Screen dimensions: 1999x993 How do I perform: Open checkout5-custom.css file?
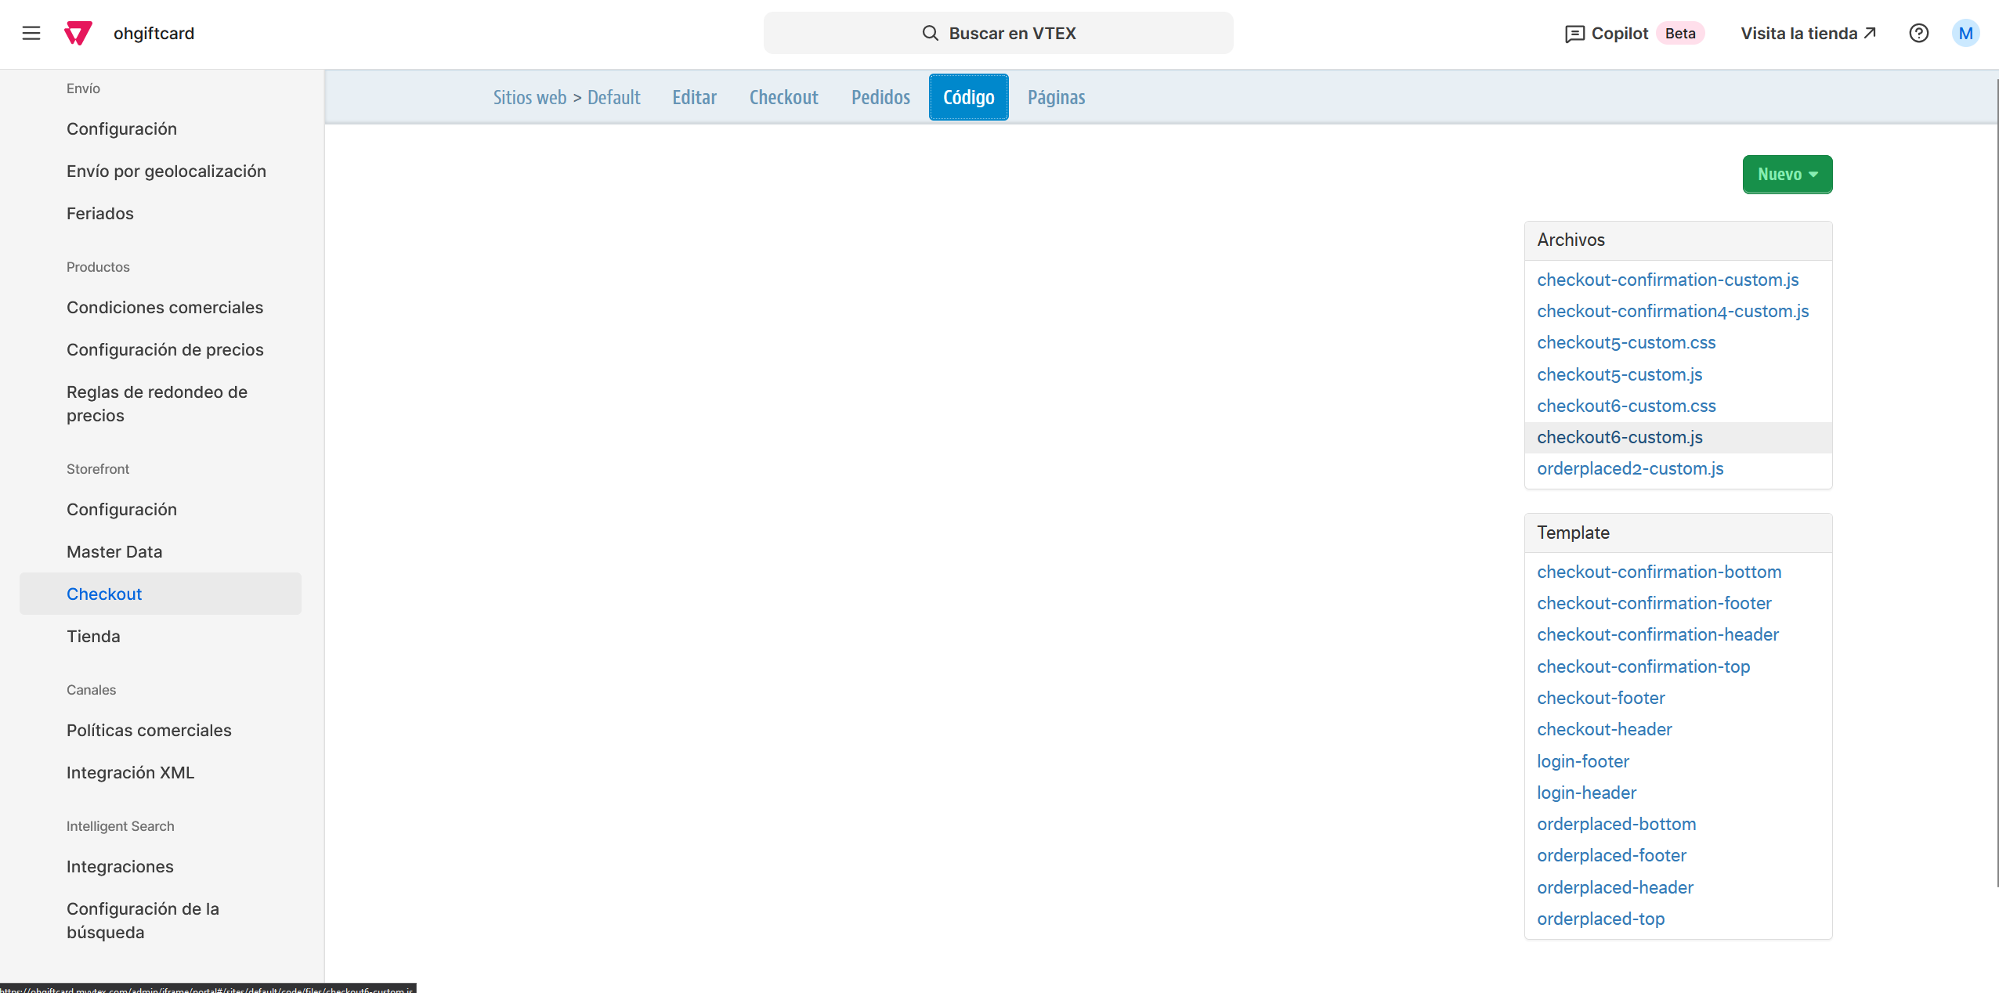pos(1625,342)
